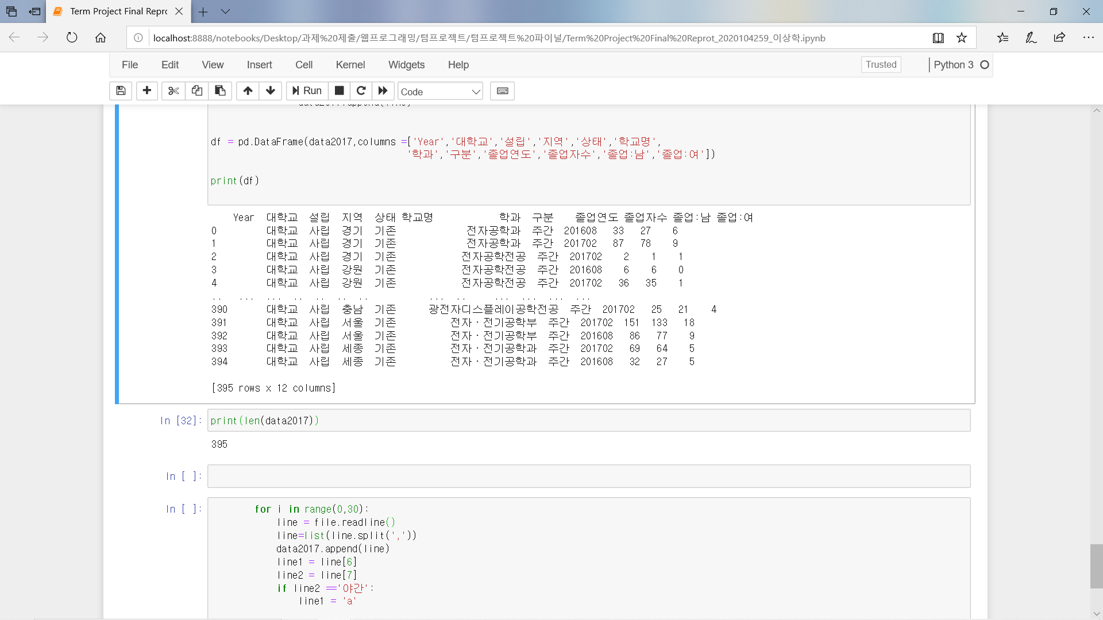This screenshot has width=1103, height=620.
Task: Paste cells below icon
Action: coord(220,91)
